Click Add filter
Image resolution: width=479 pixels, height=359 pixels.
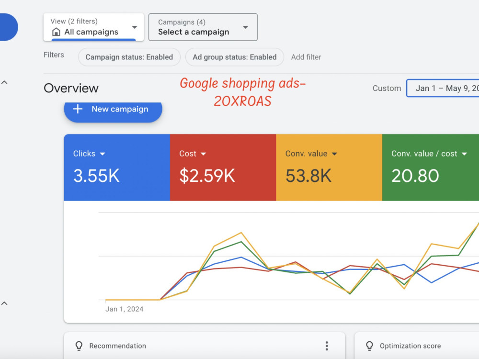click(x=306, y=57)
